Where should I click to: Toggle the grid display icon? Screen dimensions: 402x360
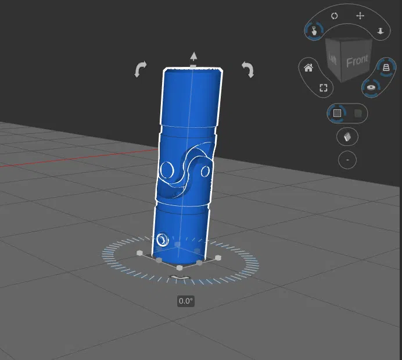337,113
